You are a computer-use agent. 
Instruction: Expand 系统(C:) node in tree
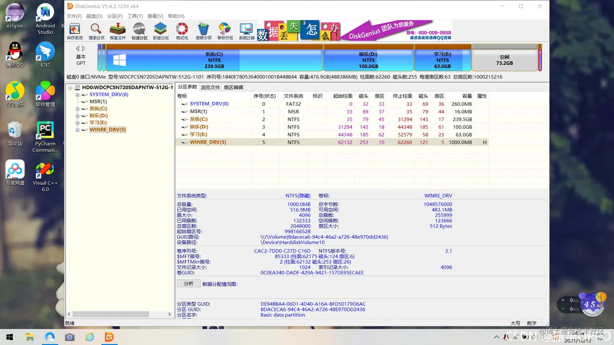[77, 109]
